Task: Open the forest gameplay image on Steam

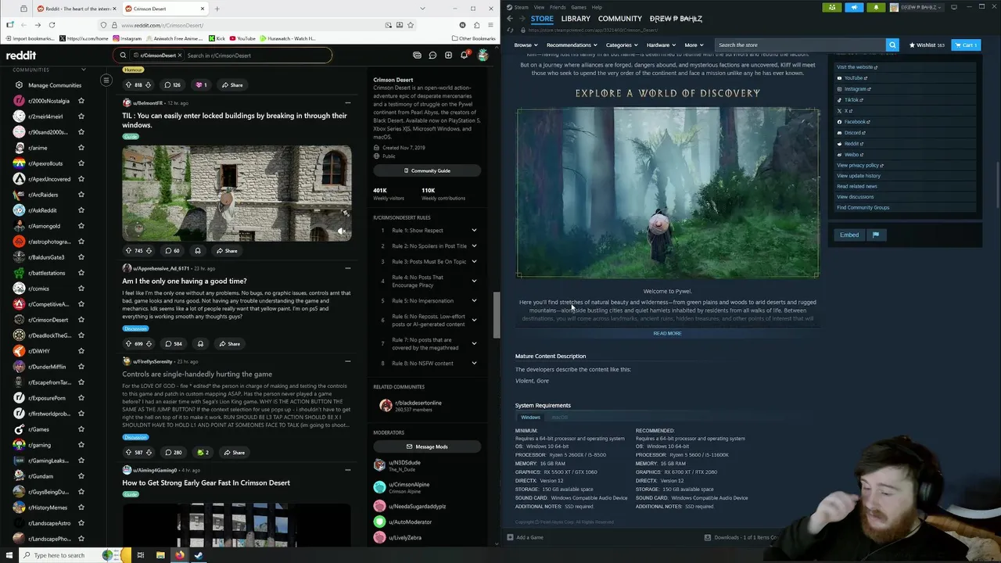Action: click(x=667, y=192)
